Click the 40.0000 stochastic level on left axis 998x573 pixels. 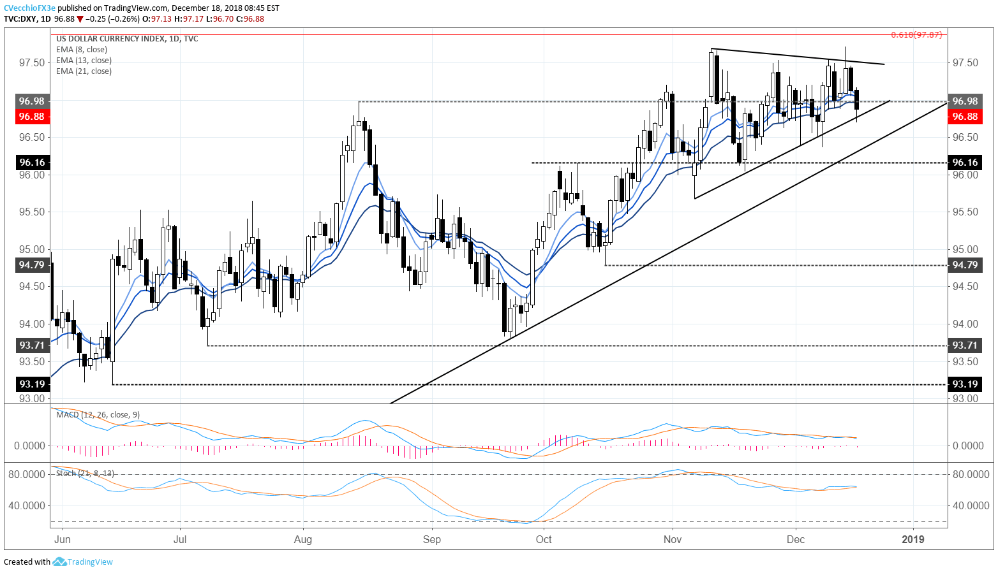pos(26,505)
